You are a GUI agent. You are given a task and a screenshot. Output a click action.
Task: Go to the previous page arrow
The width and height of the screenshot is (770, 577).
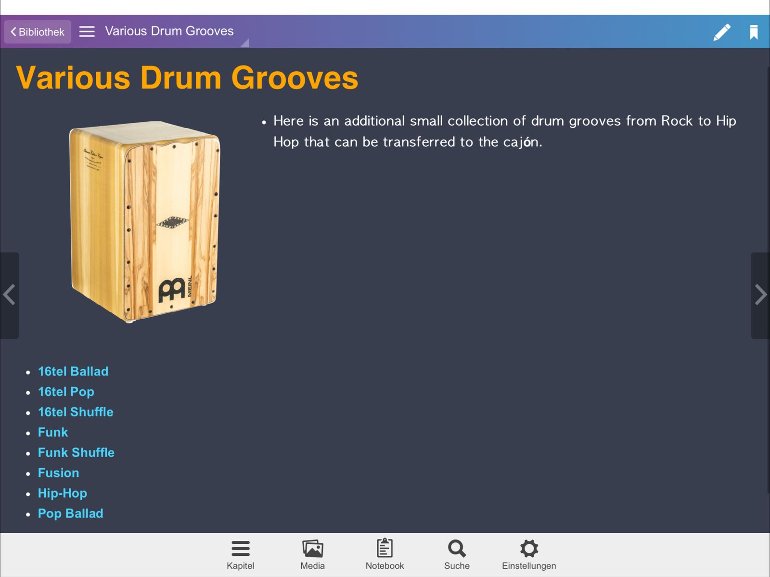coord(9,295)
